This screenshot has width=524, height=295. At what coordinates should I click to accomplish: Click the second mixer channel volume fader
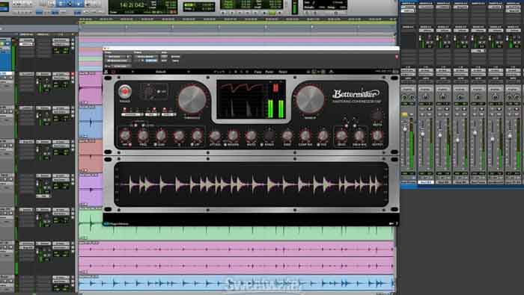click(x=423, y=134)
